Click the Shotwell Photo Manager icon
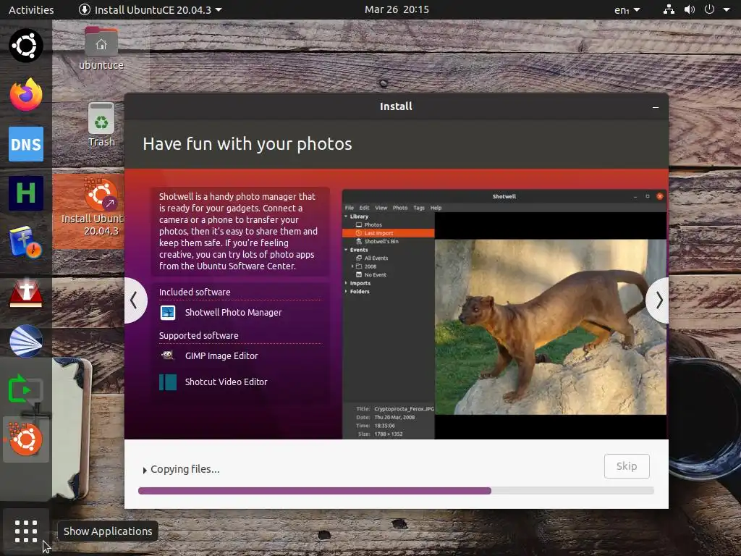Image resolution: width=741 pixels, height=556 pixels. point(168,313)
